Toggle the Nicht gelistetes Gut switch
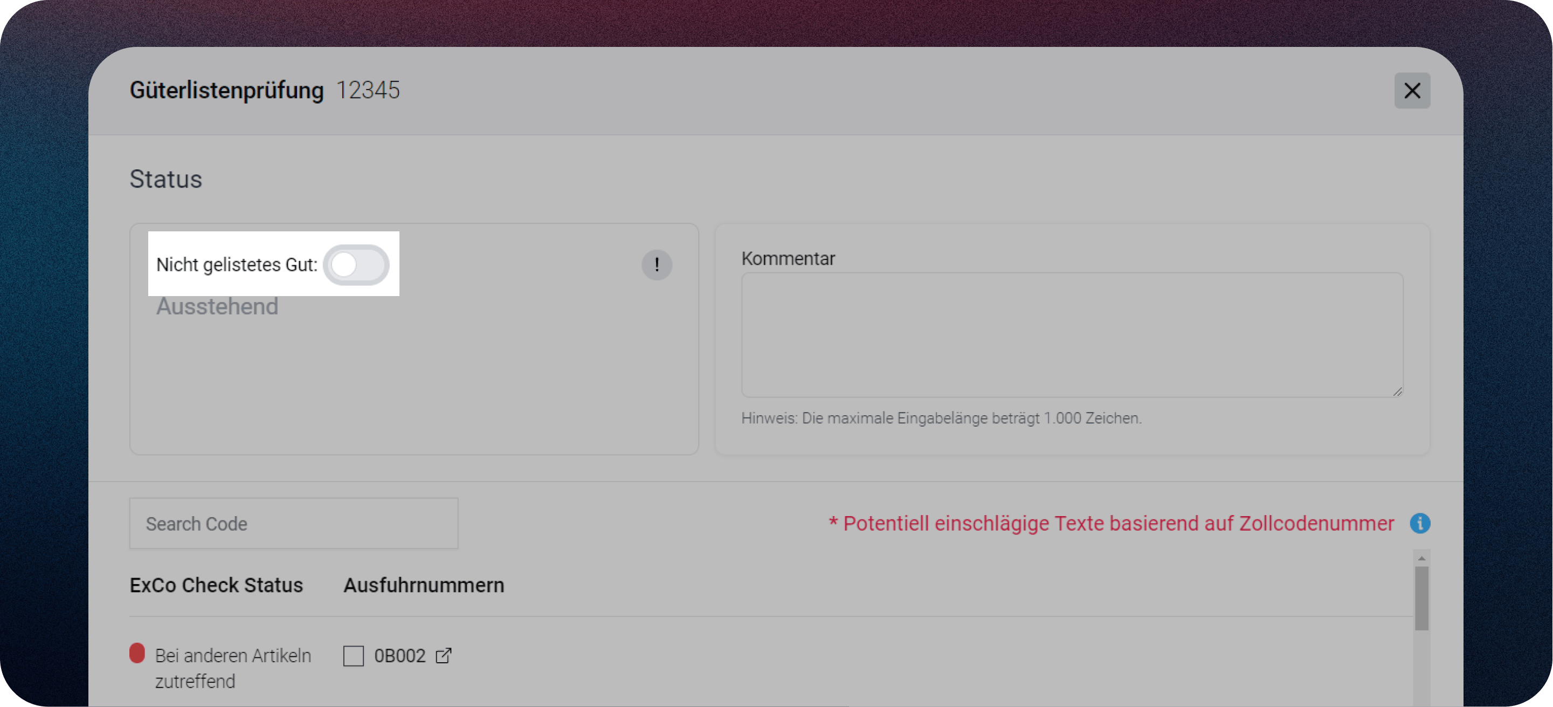1553x707 pixels. click(x=356, y=265)
